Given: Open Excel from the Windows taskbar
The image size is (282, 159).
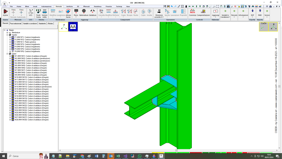Looking at the screenshot, I should [118, 156].
